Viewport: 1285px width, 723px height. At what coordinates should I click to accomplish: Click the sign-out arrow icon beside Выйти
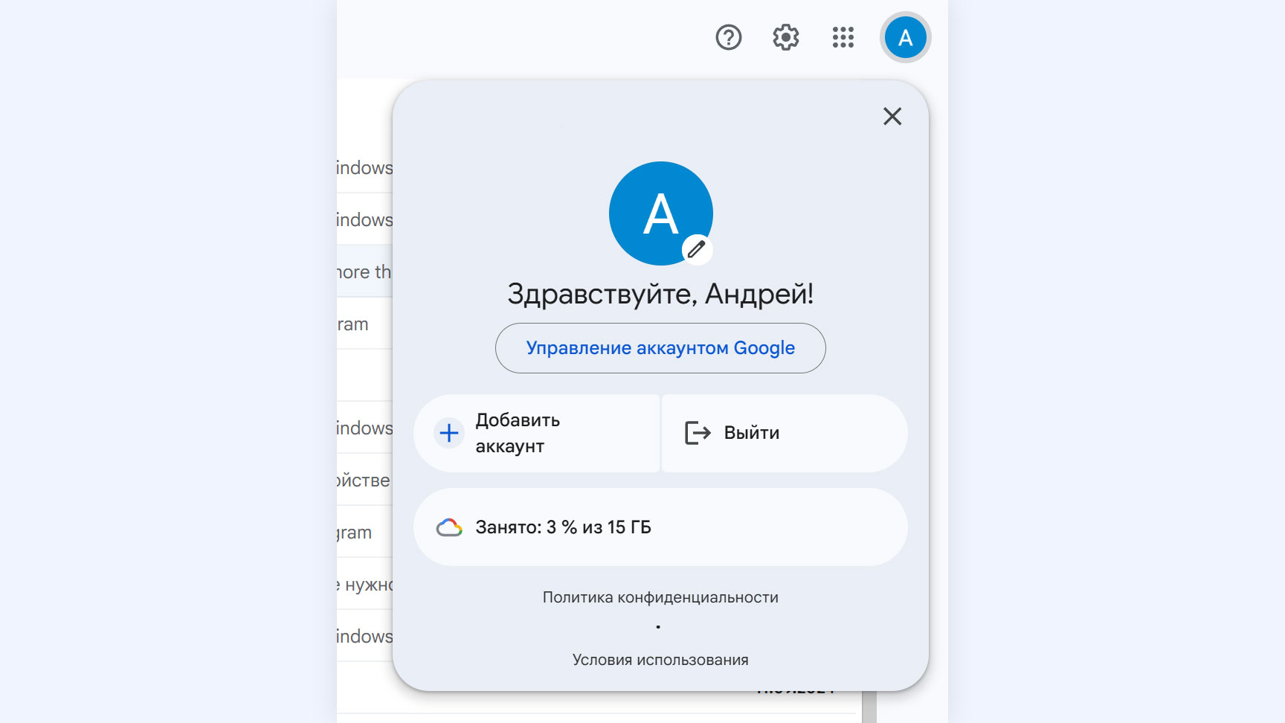[698, 433]
